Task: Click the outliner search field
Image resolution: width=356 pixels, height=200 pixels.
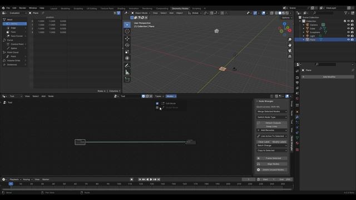Action: point(324,13)
